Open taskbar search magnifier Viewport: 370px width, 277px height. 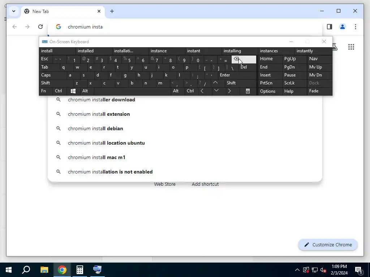click(x=26, y=270)
